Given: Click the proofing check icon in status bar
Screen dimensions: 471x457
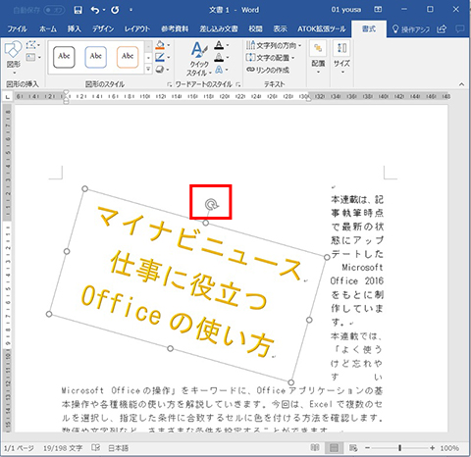Looking at the screenshot, I should [x=95, y=447].
